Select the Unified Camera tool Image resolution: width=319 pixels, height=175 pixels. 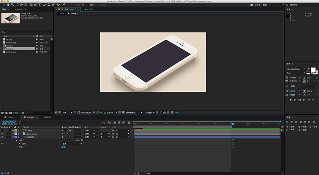coord(22,5)
